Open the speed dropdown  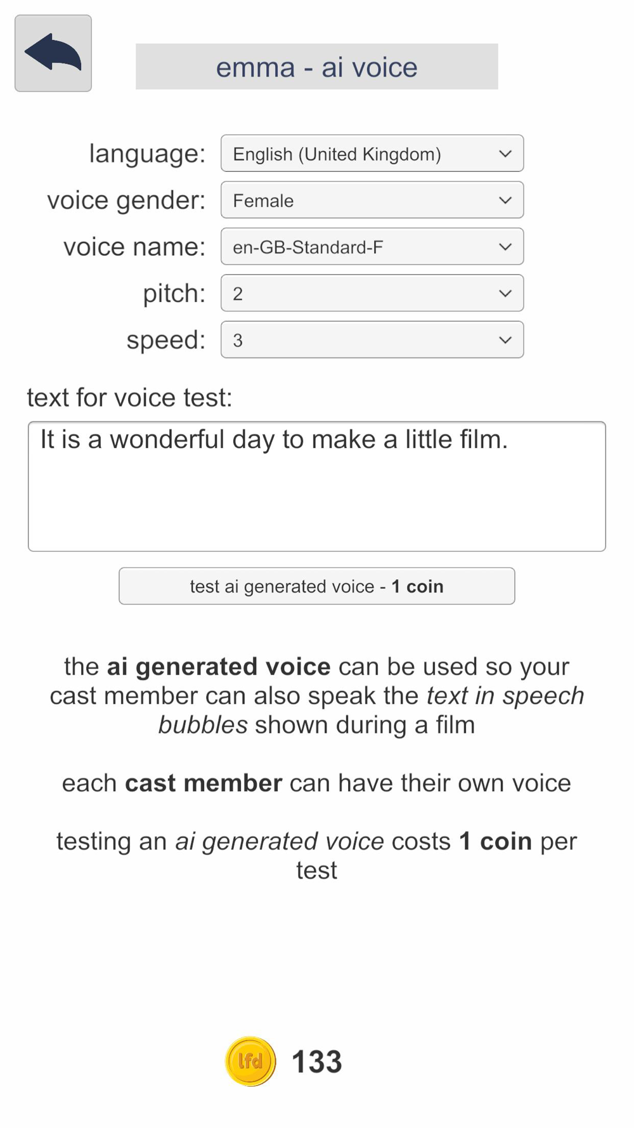[x=372, y=340]
